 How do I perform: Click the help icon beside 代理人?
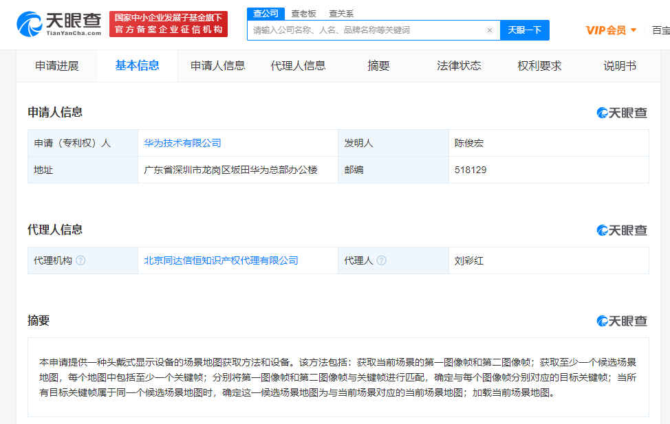(381, 260)
